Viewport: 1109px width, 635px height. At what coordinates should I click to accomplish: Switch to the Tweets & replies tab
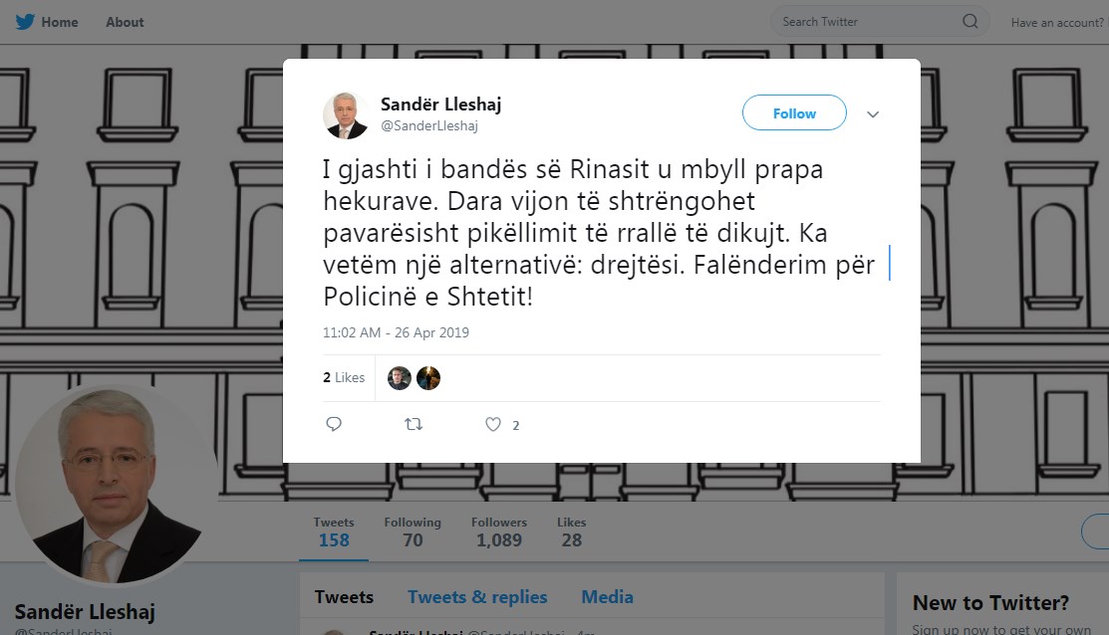tap(477, 597)
